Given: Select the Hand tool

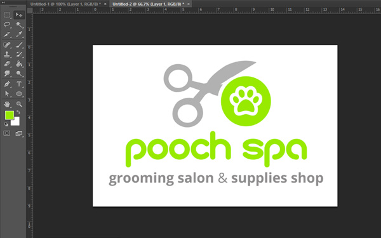Looking at the screenshot, I should (7, 104).
